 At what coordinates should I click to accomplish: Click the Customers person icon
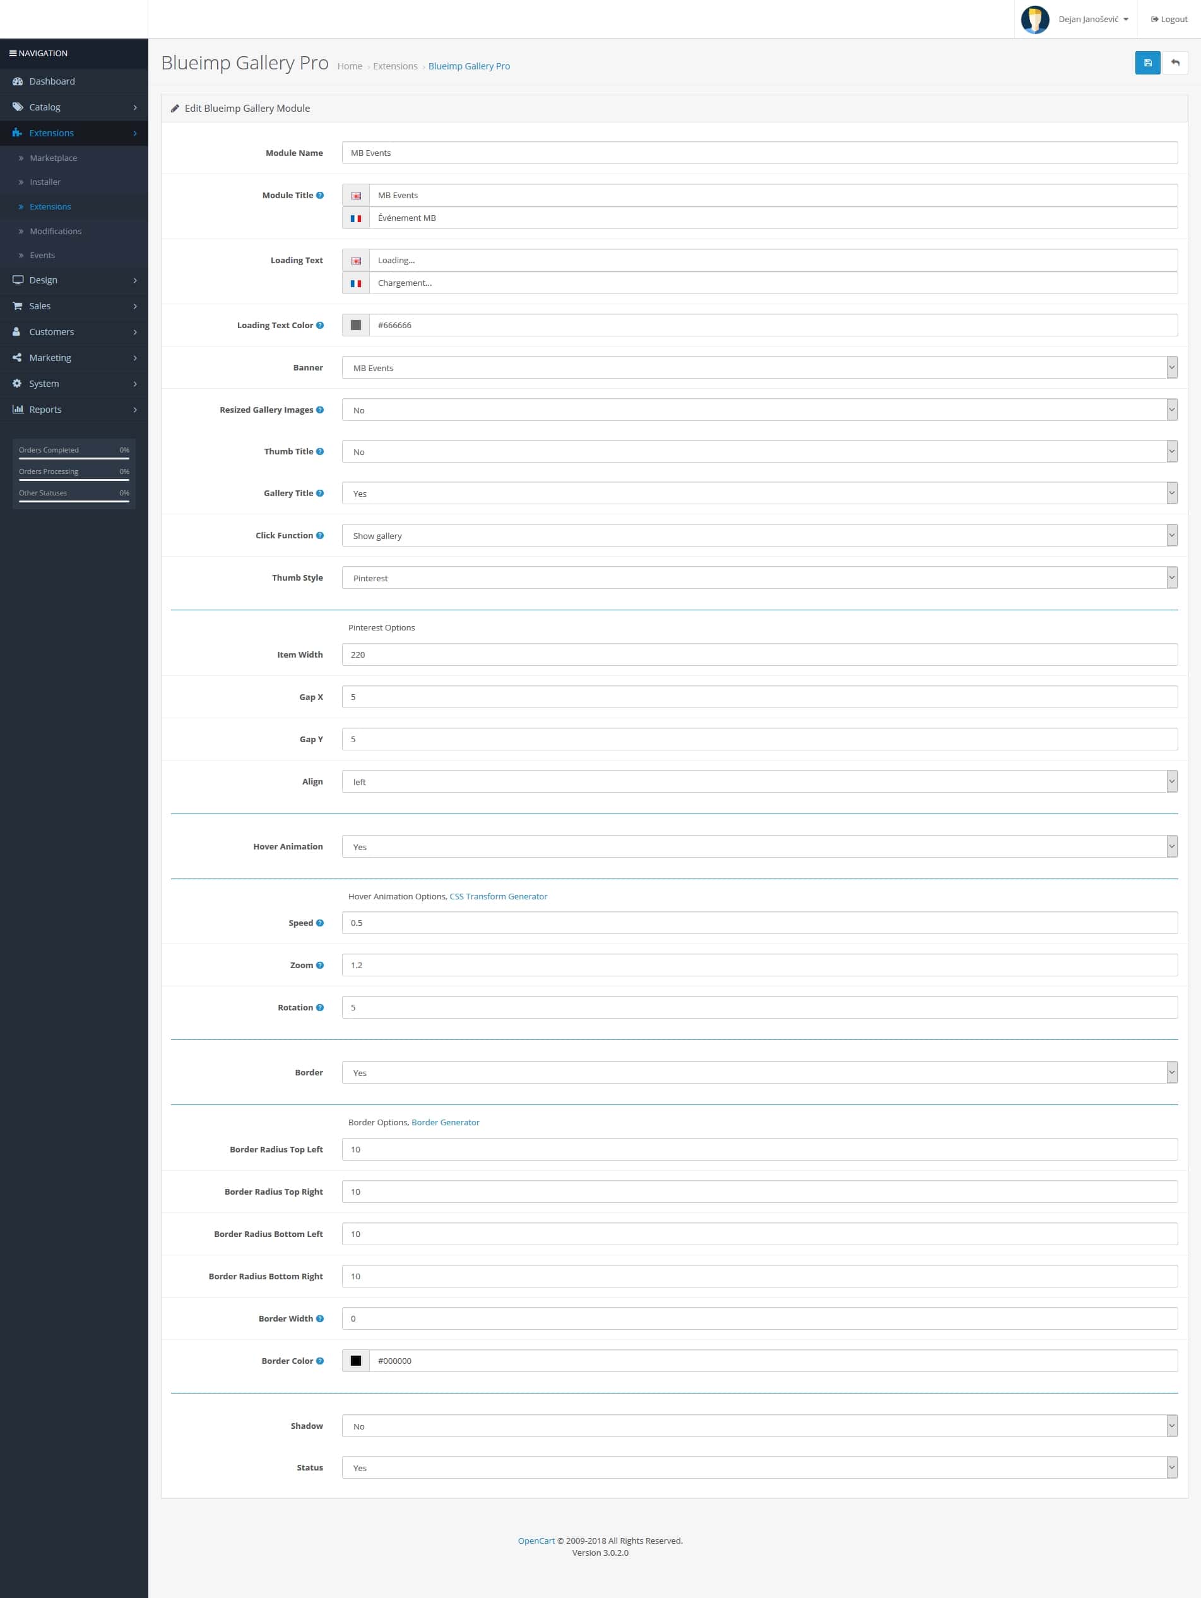16,333
